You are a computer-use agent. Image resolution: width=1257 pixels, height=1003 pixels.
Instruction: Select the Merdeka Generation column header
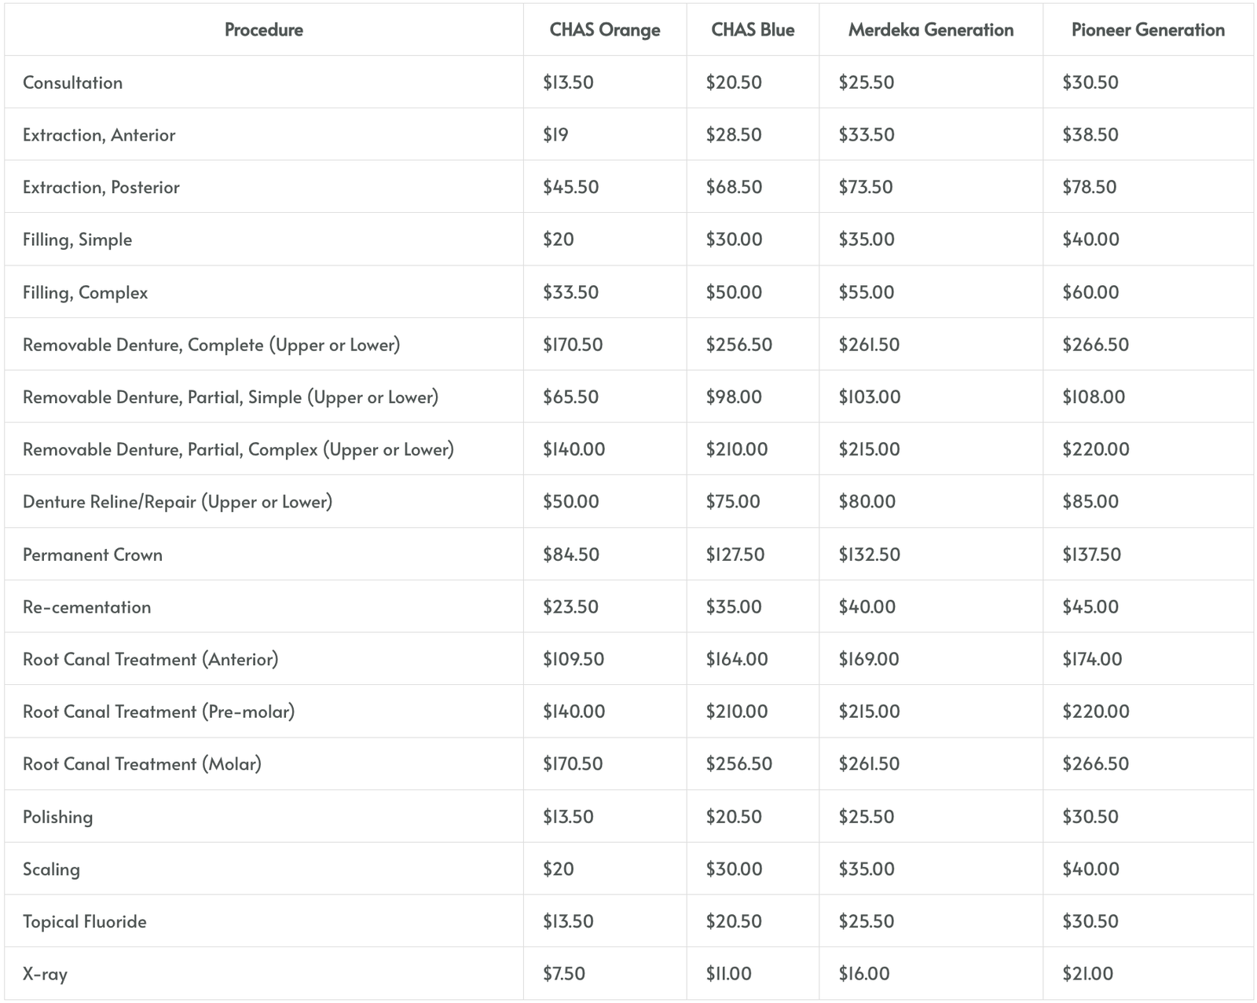[930, 30]
